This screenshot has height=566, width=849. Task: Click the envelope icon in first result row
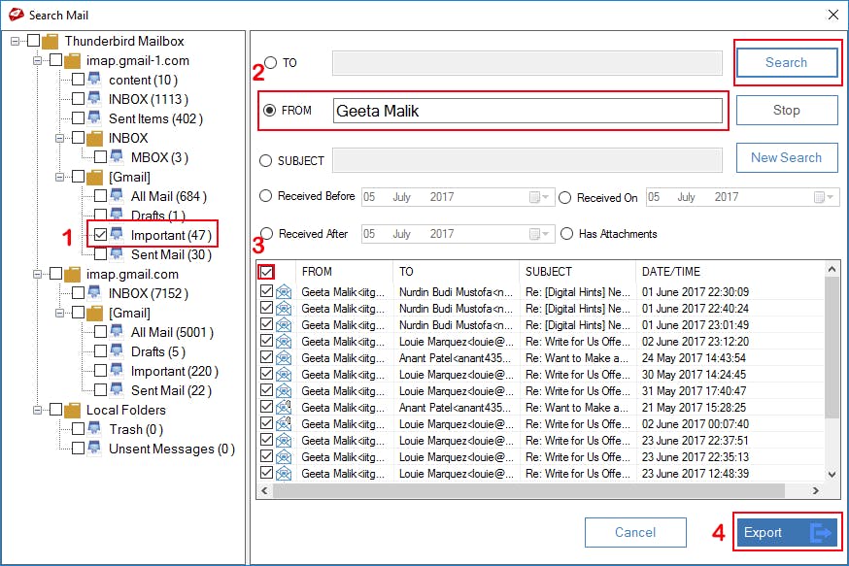point(284,292)
